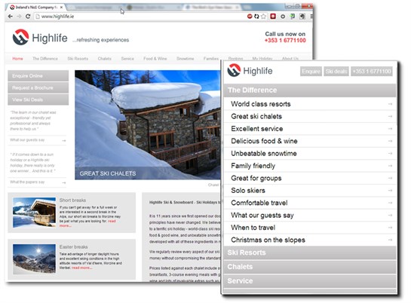Click the Short breaks heading

coord(72,200)
